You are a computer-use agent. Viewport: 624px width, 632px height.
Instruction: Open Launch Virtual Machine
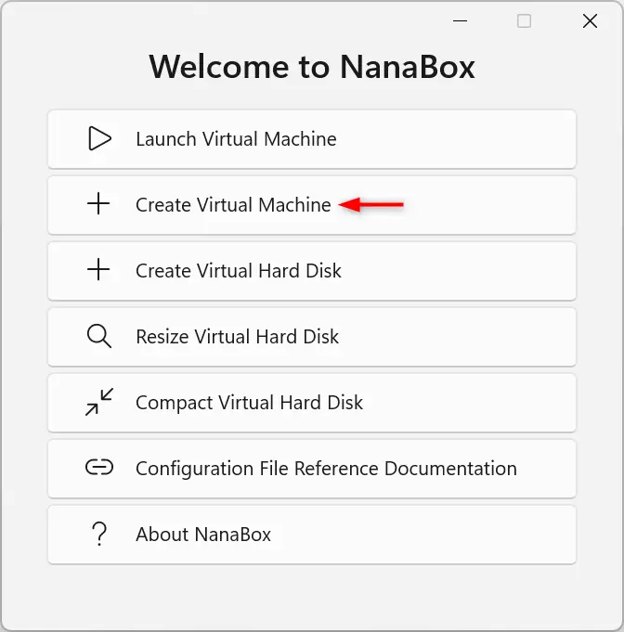pyautogui.click(x=312, y=139)
